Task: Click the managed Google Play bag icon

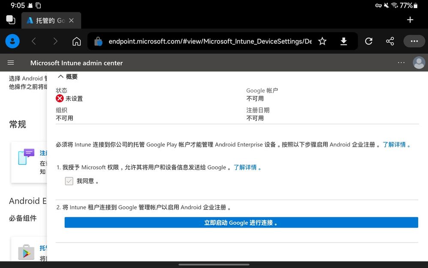Action: point(26,252)
